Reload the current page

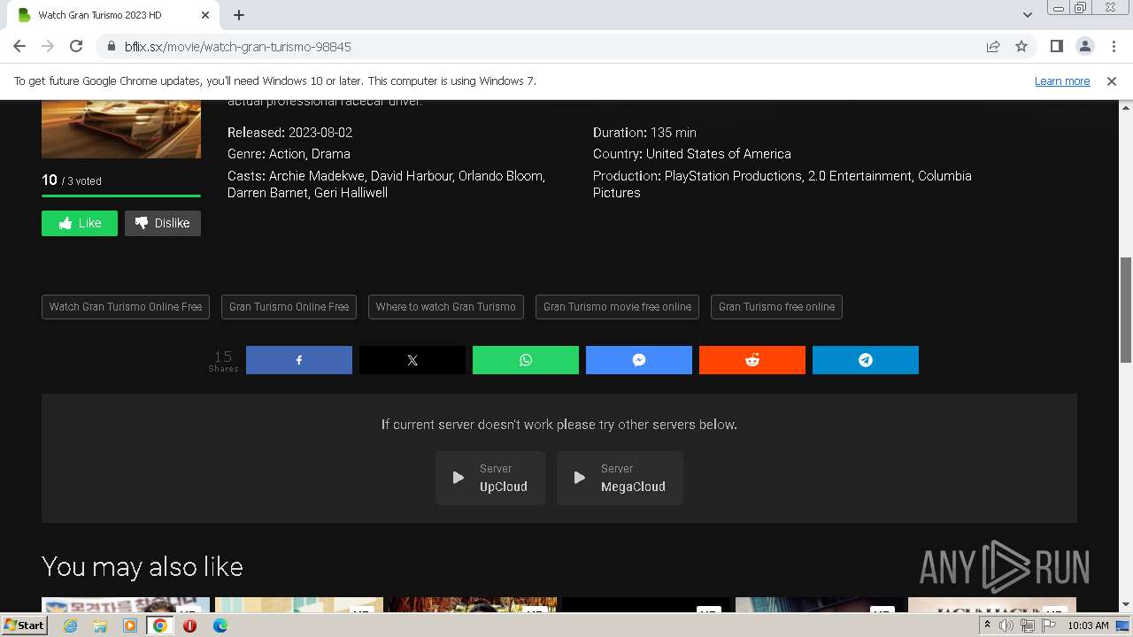[76, 46]
